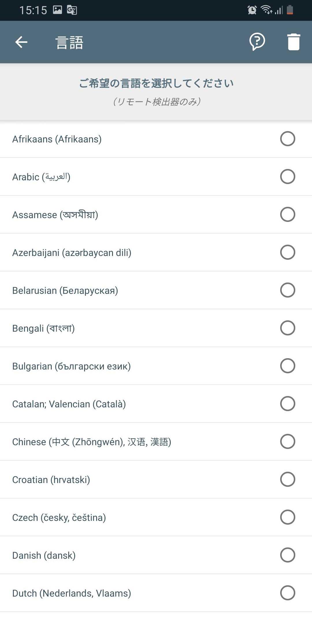Tap the Croatian (hrvatski) label
The image size is (312, 624).
point(51,480)
